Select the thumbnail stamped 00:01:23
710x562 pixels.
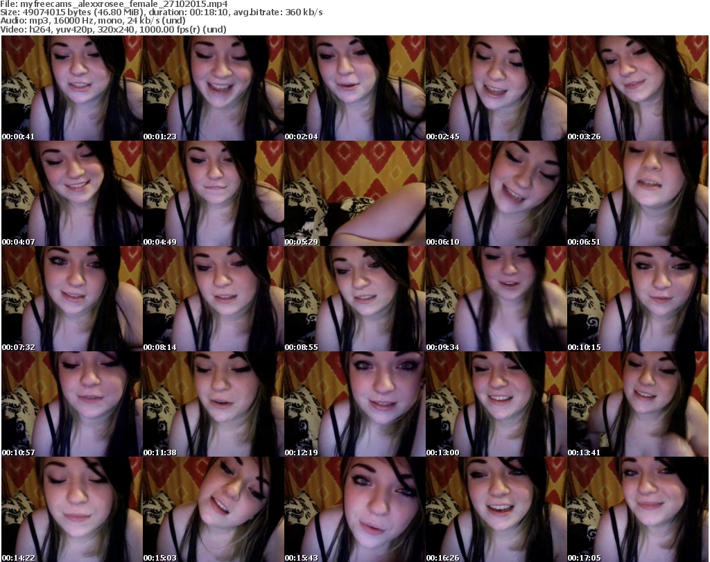tap(214, 88)
